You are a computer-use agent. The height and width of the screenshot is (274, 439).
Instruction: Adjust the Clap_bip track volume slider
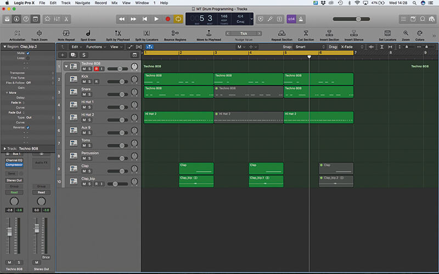[x=115, y=184]
